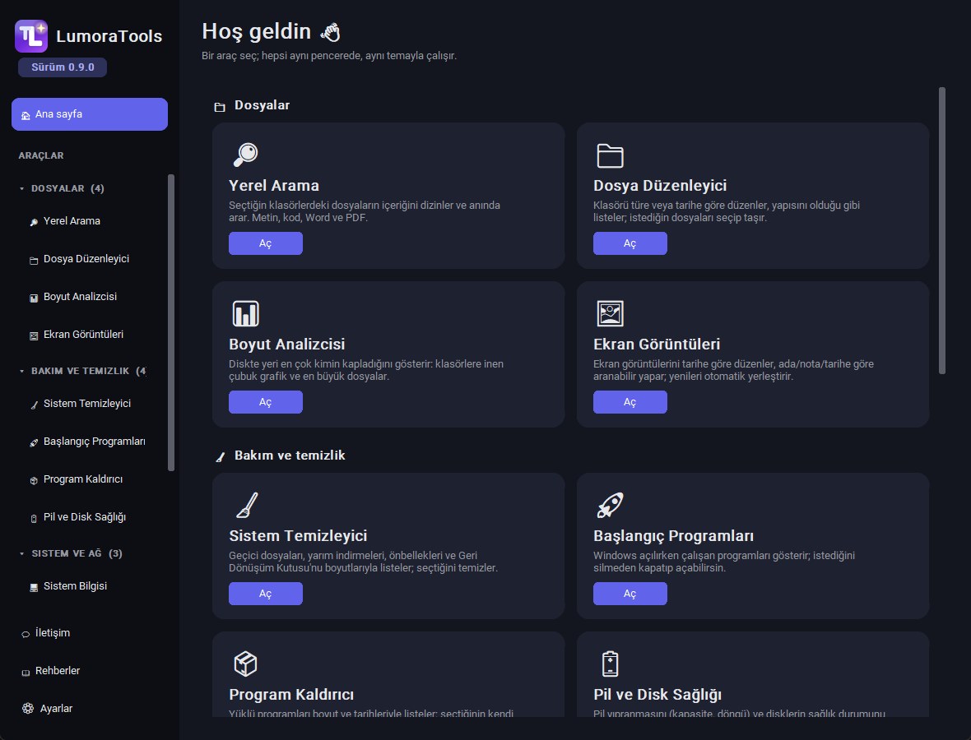Image resolution: width=971 pixels, height=740 pixels.
Task: Launch Boyut Analizcisi using its Aç button
Action: click(265, 402)
